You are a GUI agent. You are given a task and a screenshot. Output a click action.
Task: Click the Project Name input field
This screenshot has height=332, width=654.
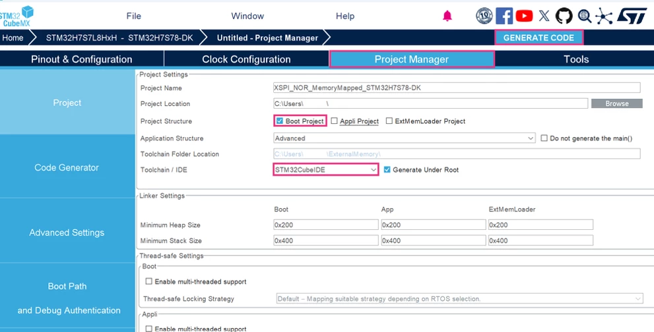(x=457, y=88)
